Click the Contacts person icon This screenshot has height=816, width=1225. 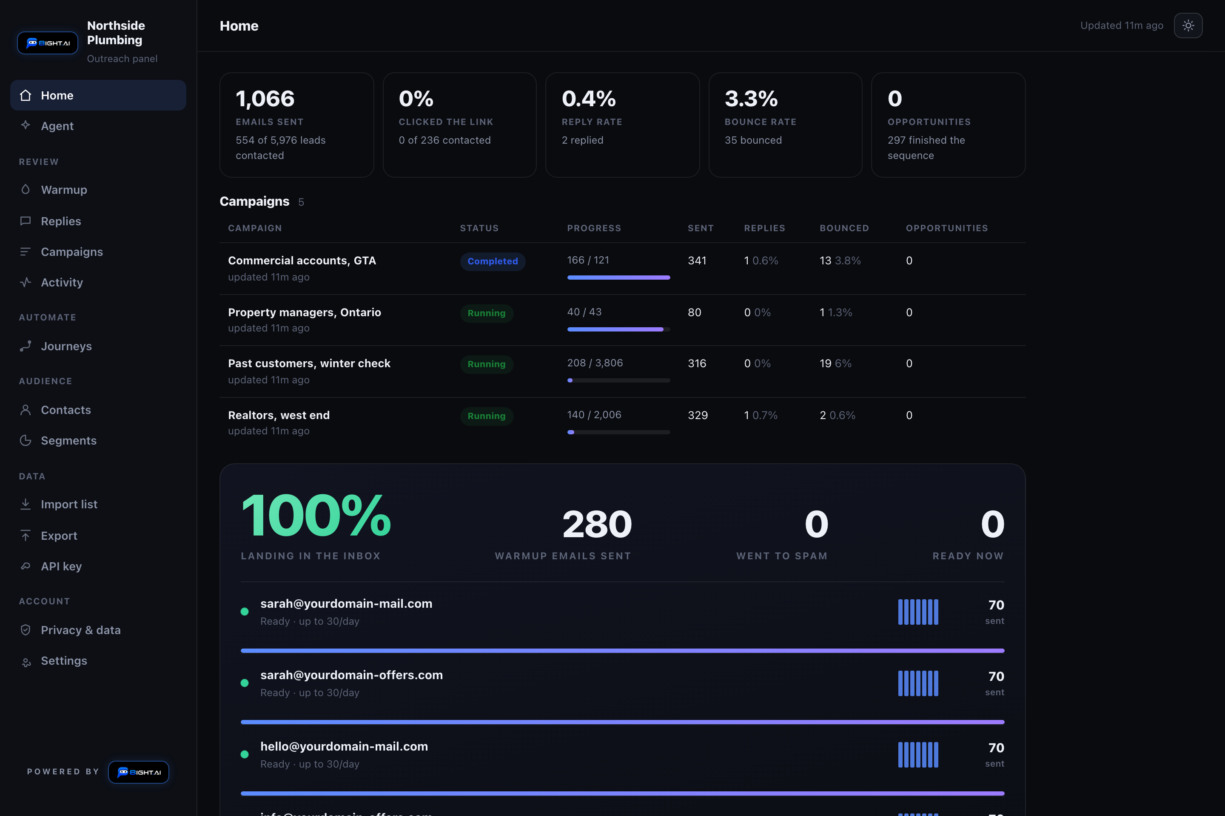click(26, 410)
